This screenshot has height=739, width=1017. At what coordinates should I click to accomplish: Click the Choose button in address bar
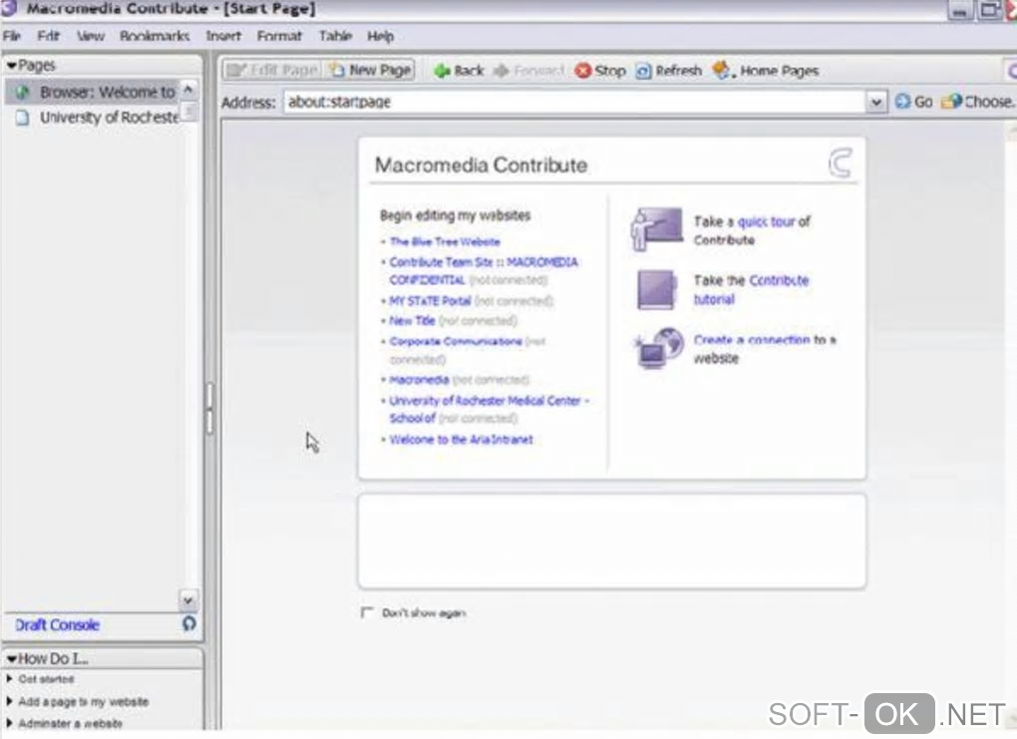point(977,102)
